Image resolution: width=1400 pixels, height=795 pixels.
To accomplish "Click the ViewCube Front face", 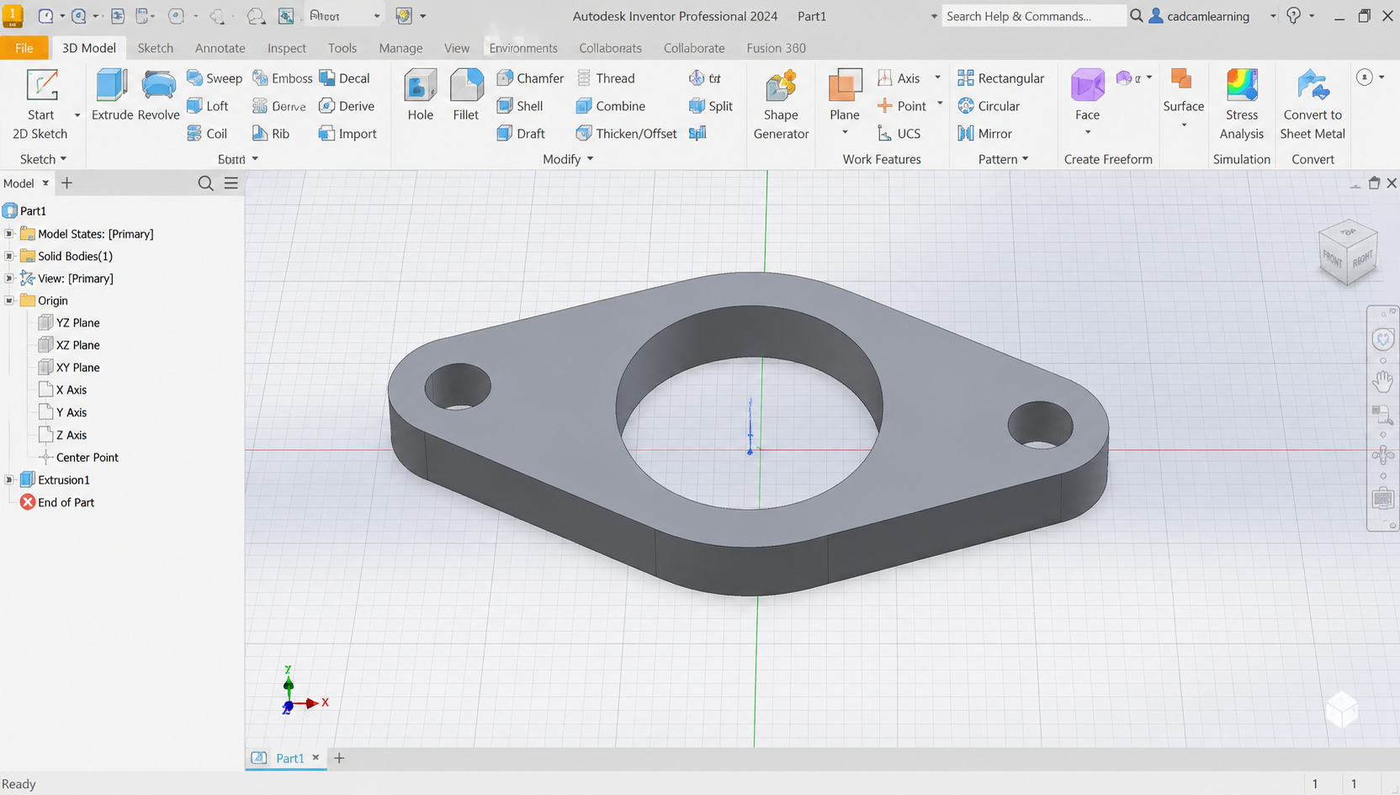I will tap(1332, 259).
